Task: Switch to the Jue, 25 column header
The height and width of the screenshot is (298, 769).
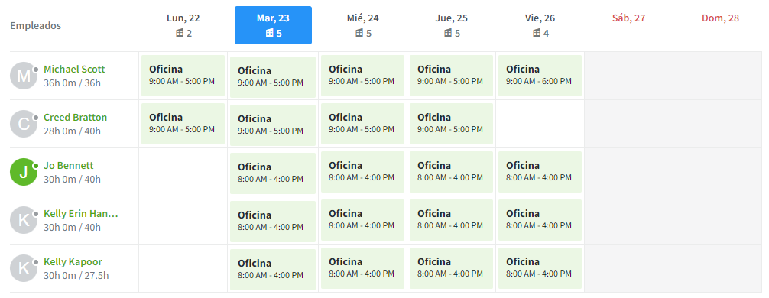Action: click(451, 25)
